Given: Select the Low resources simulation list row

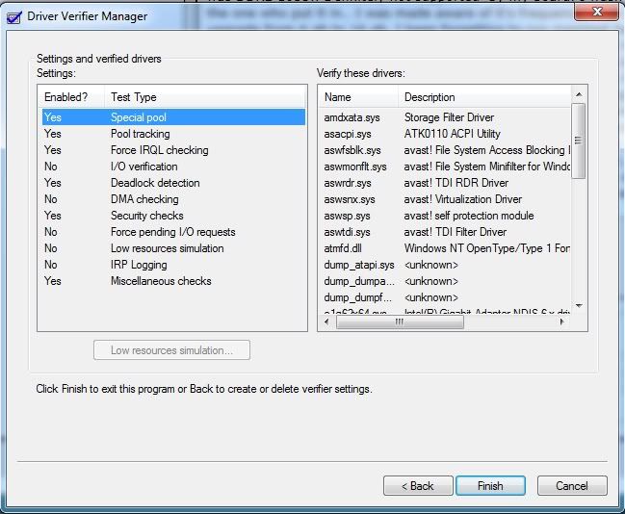Looking at the screenshot, I should click(173, 247).
